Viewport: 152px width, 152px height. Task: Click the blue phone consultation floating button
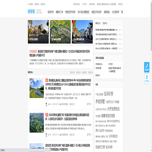tap(147, 67)
